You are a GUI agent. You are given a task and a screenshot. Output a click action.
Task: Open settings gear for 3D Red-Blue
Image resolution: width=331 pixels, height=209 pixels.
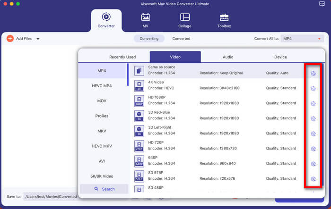tap(313, 118)
